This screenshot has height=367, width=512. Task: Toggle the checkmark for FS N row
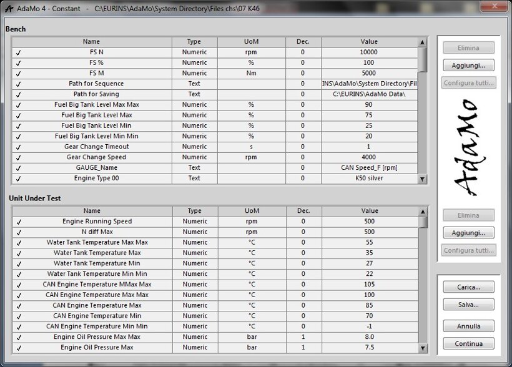[x=19, y=52]
